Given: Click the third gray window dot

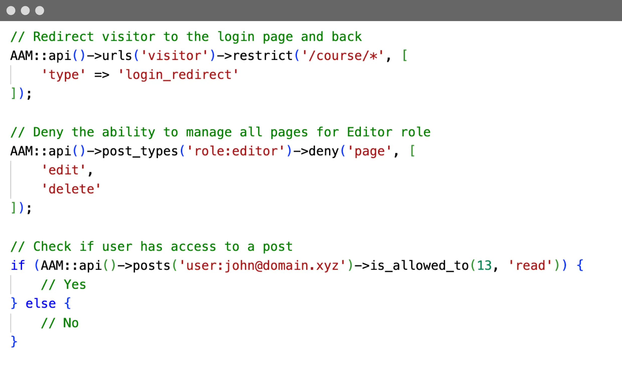Looking at the screenshot, I should coord(40,11).
